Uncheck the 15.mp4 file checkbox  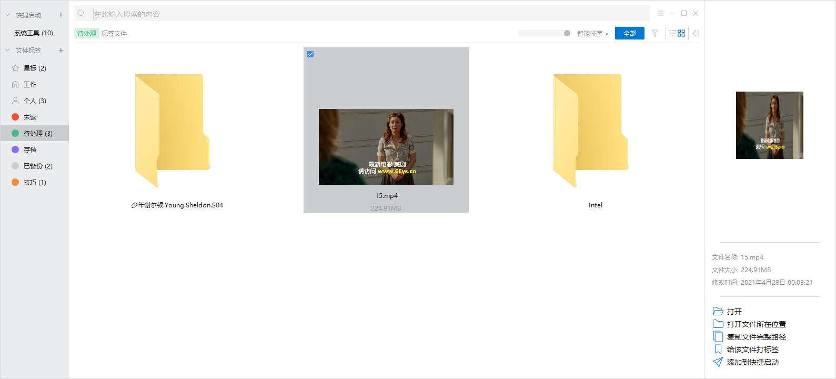(x=310, y=54)
